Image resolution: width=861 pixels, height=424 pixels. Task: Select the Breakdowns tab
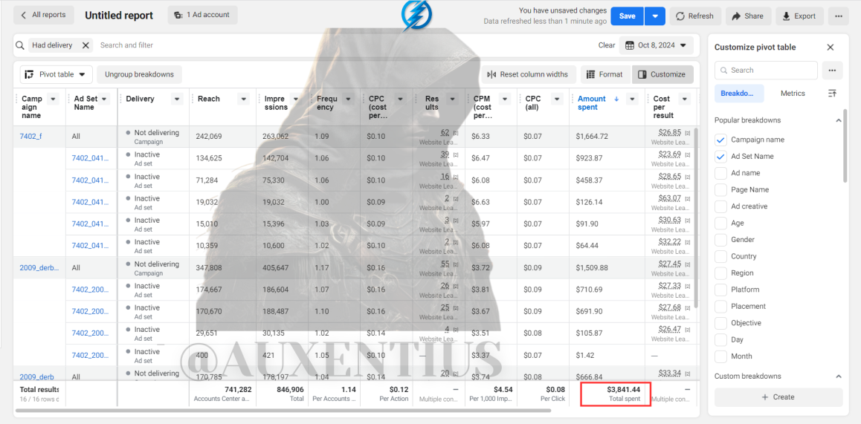click(738, 94)
